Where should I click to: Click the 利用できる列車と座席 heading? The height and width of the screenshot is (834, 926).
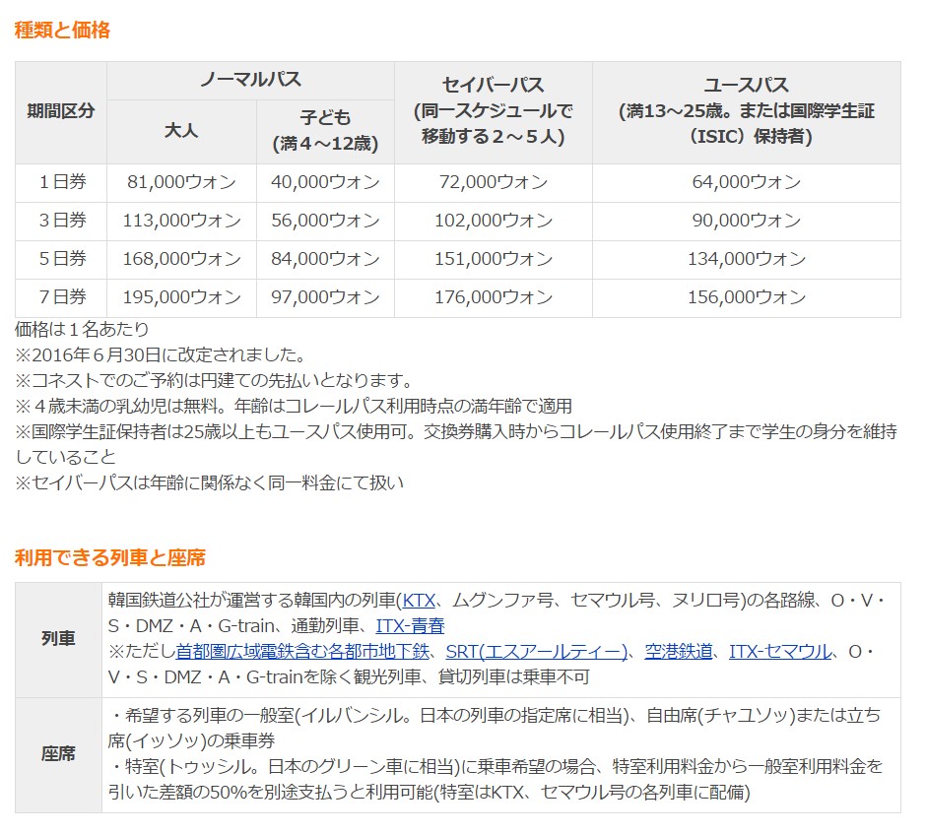110,557
